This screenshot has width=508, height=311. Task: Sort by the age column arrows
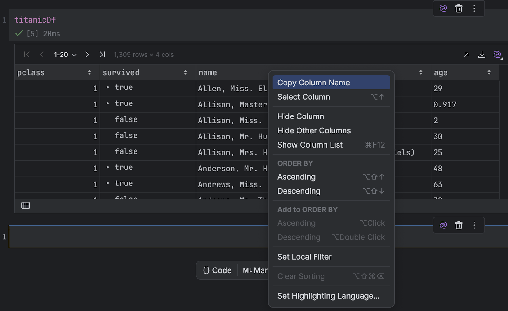pos(489,72)
